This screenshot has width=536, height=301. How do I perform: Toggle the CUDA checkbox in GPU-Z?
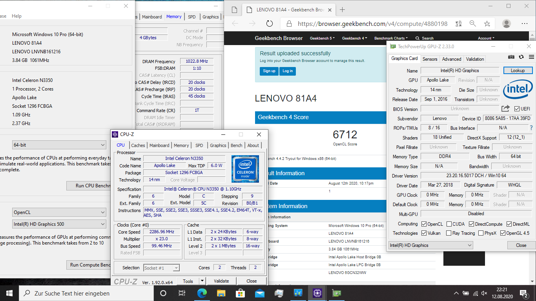(449, 224)
